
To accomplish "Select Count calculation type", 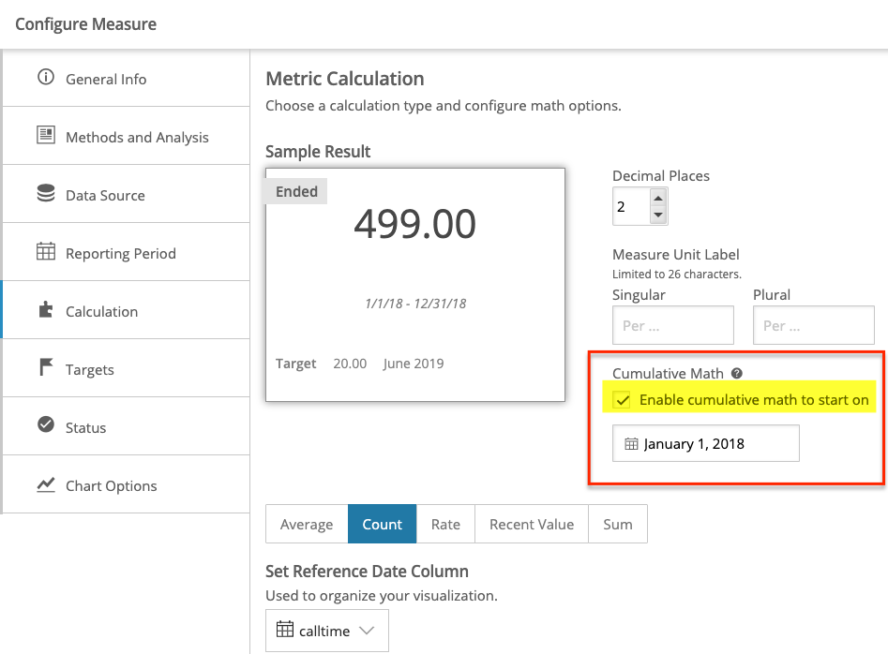I will click(x=383, y=524).
